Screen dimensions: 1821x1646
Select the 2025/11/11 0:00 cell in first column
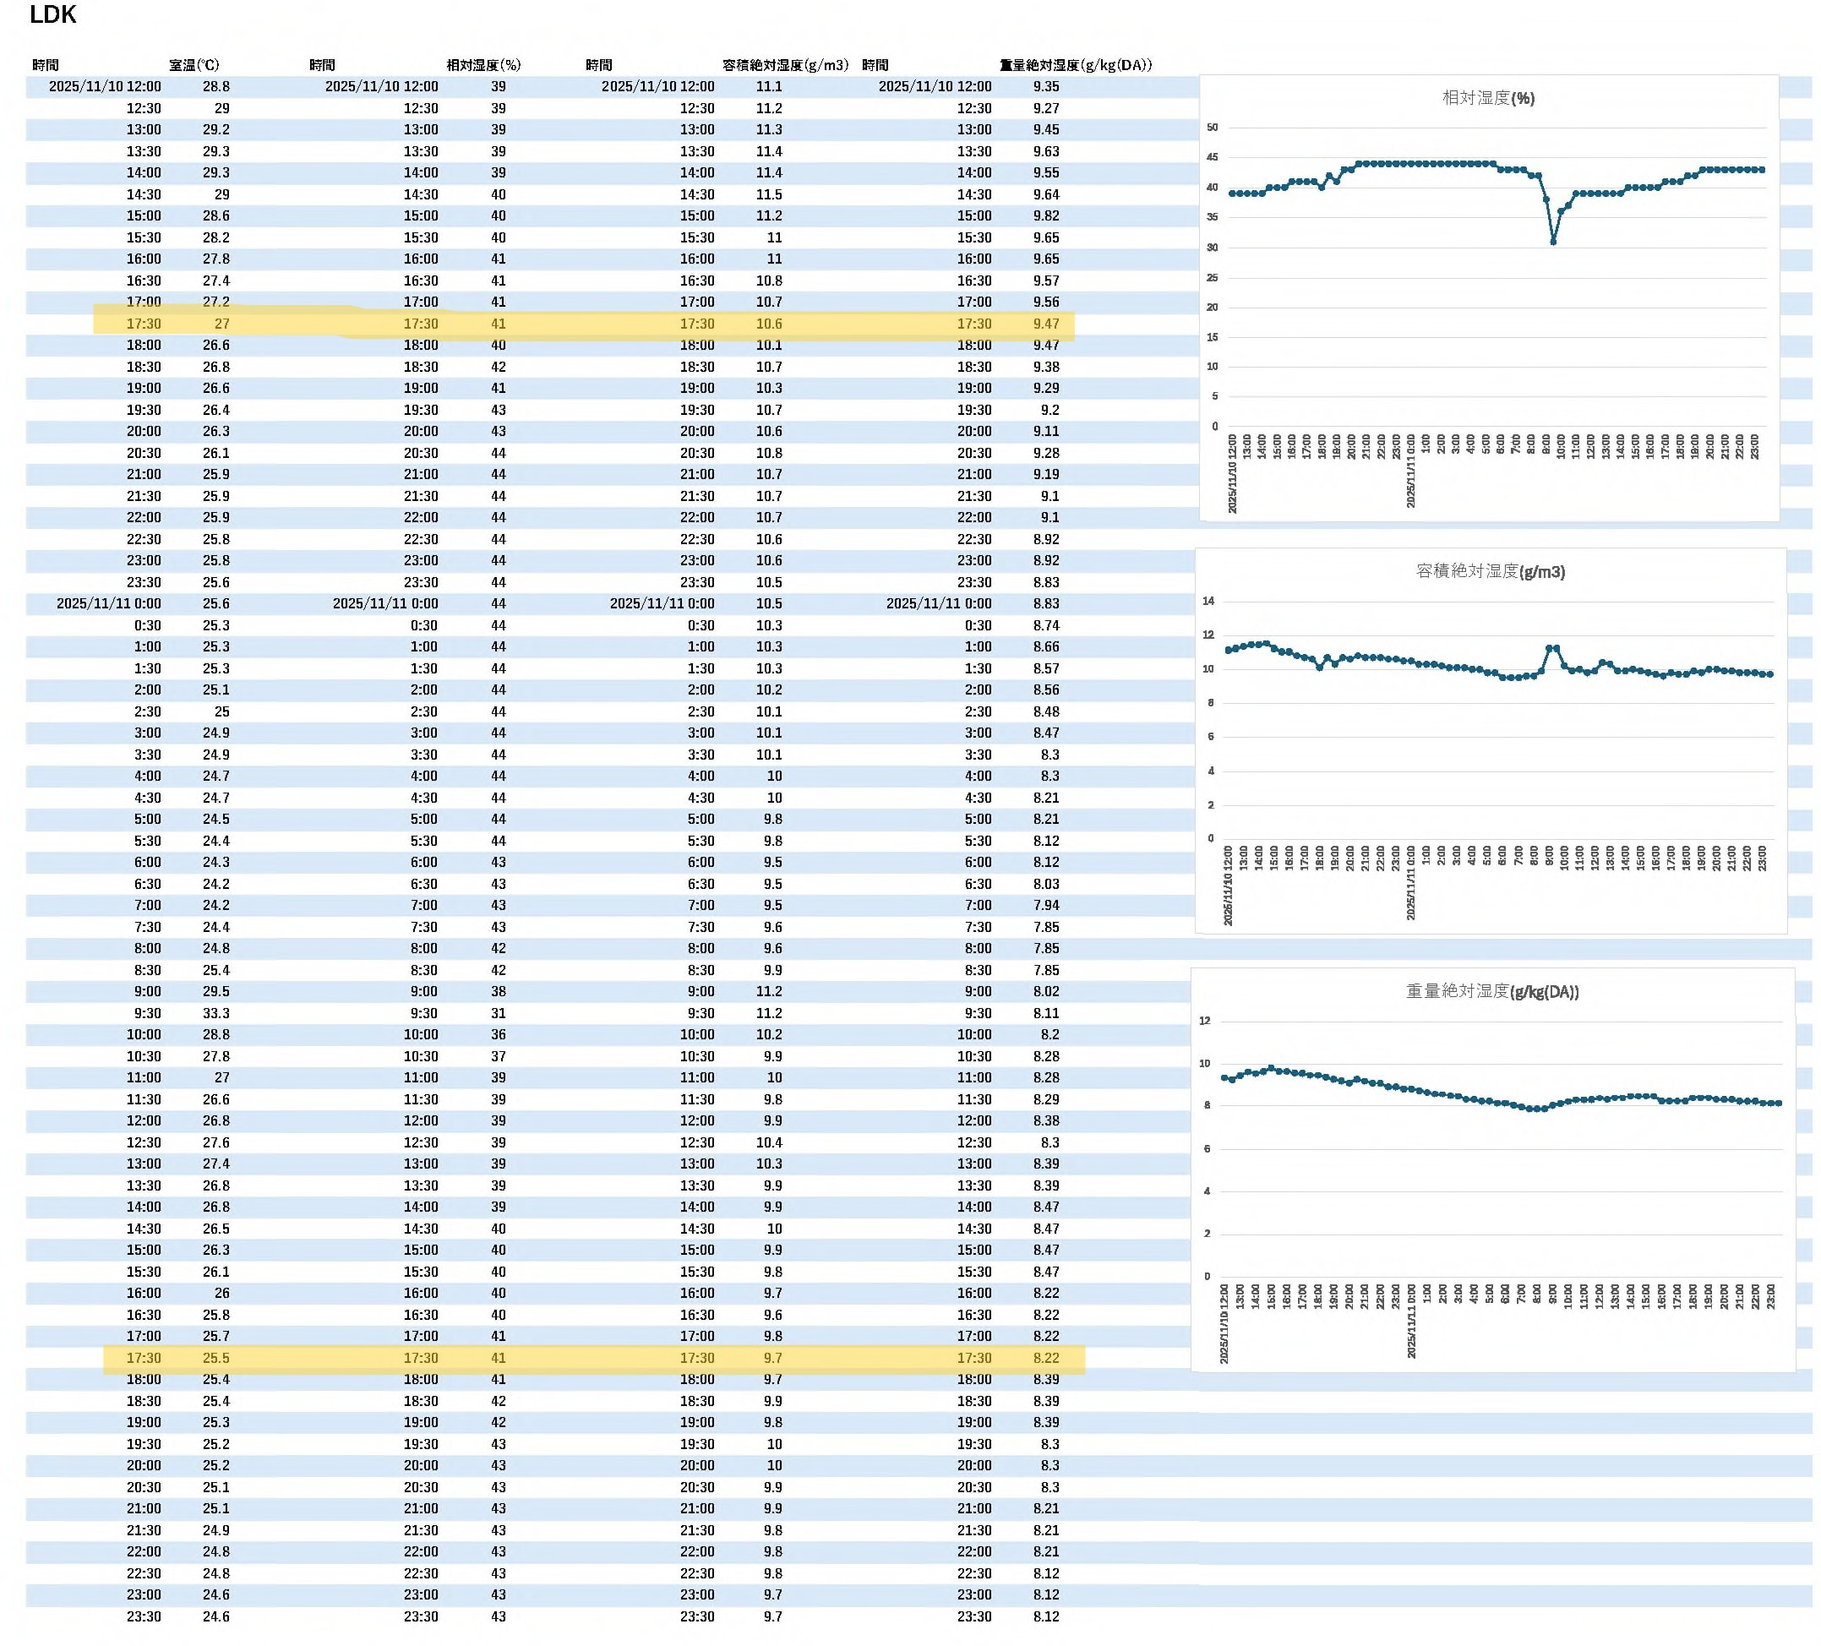(108, 603)
